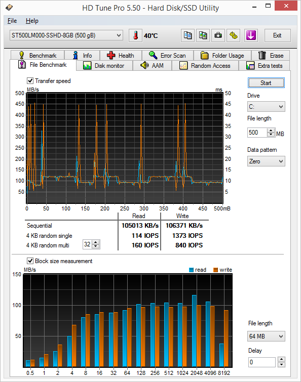Screen dimensions: 301x382
Task: Click the 40°C temperature reading
Action: tap(150, 36)
